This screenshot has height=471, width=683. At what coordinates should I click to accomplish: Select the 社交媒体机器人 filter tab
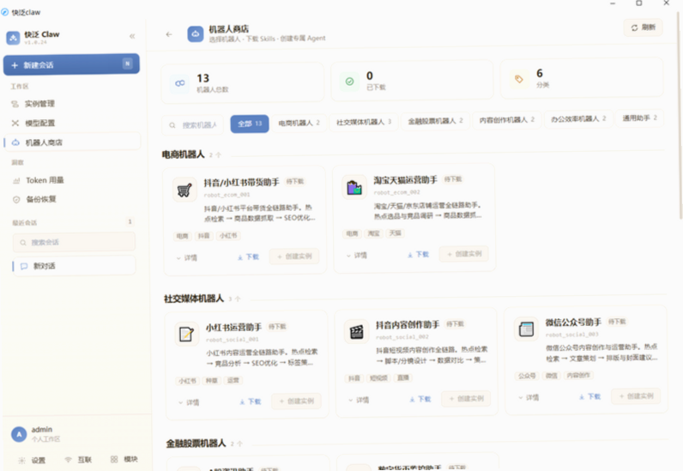[x=364, y=122]
